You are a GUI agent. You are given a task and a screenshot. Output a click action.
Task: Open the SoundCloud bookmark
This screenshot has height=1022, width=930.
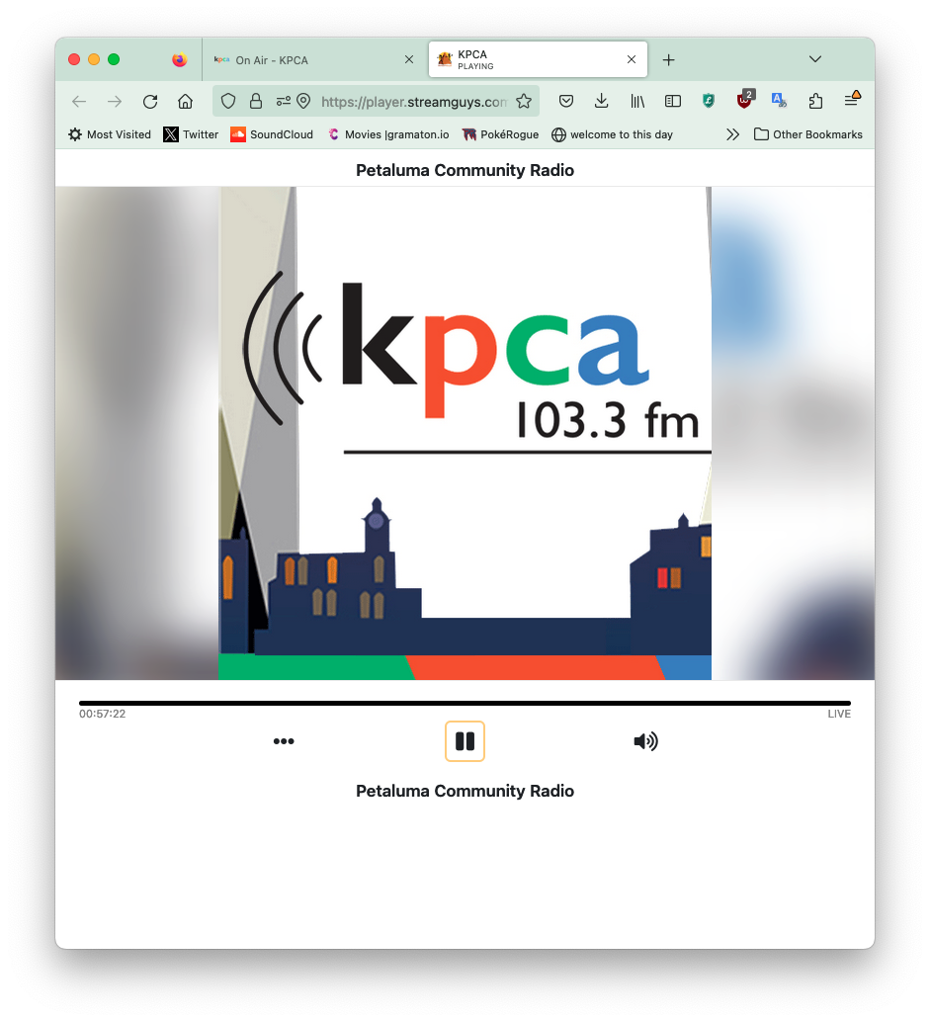click(272, 134)
